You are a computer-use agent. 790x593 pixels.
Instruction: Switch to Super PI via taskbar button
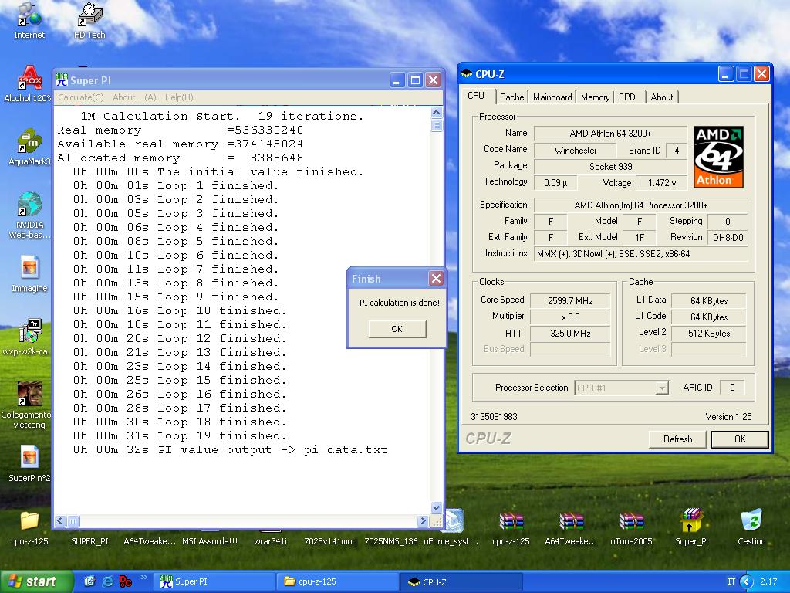[214, 582]
